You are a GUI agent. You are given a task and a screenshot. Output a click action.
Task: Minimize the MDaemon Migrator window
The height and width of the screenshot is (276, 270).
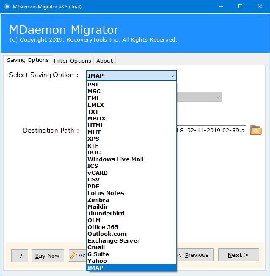(x=221, y=6)
